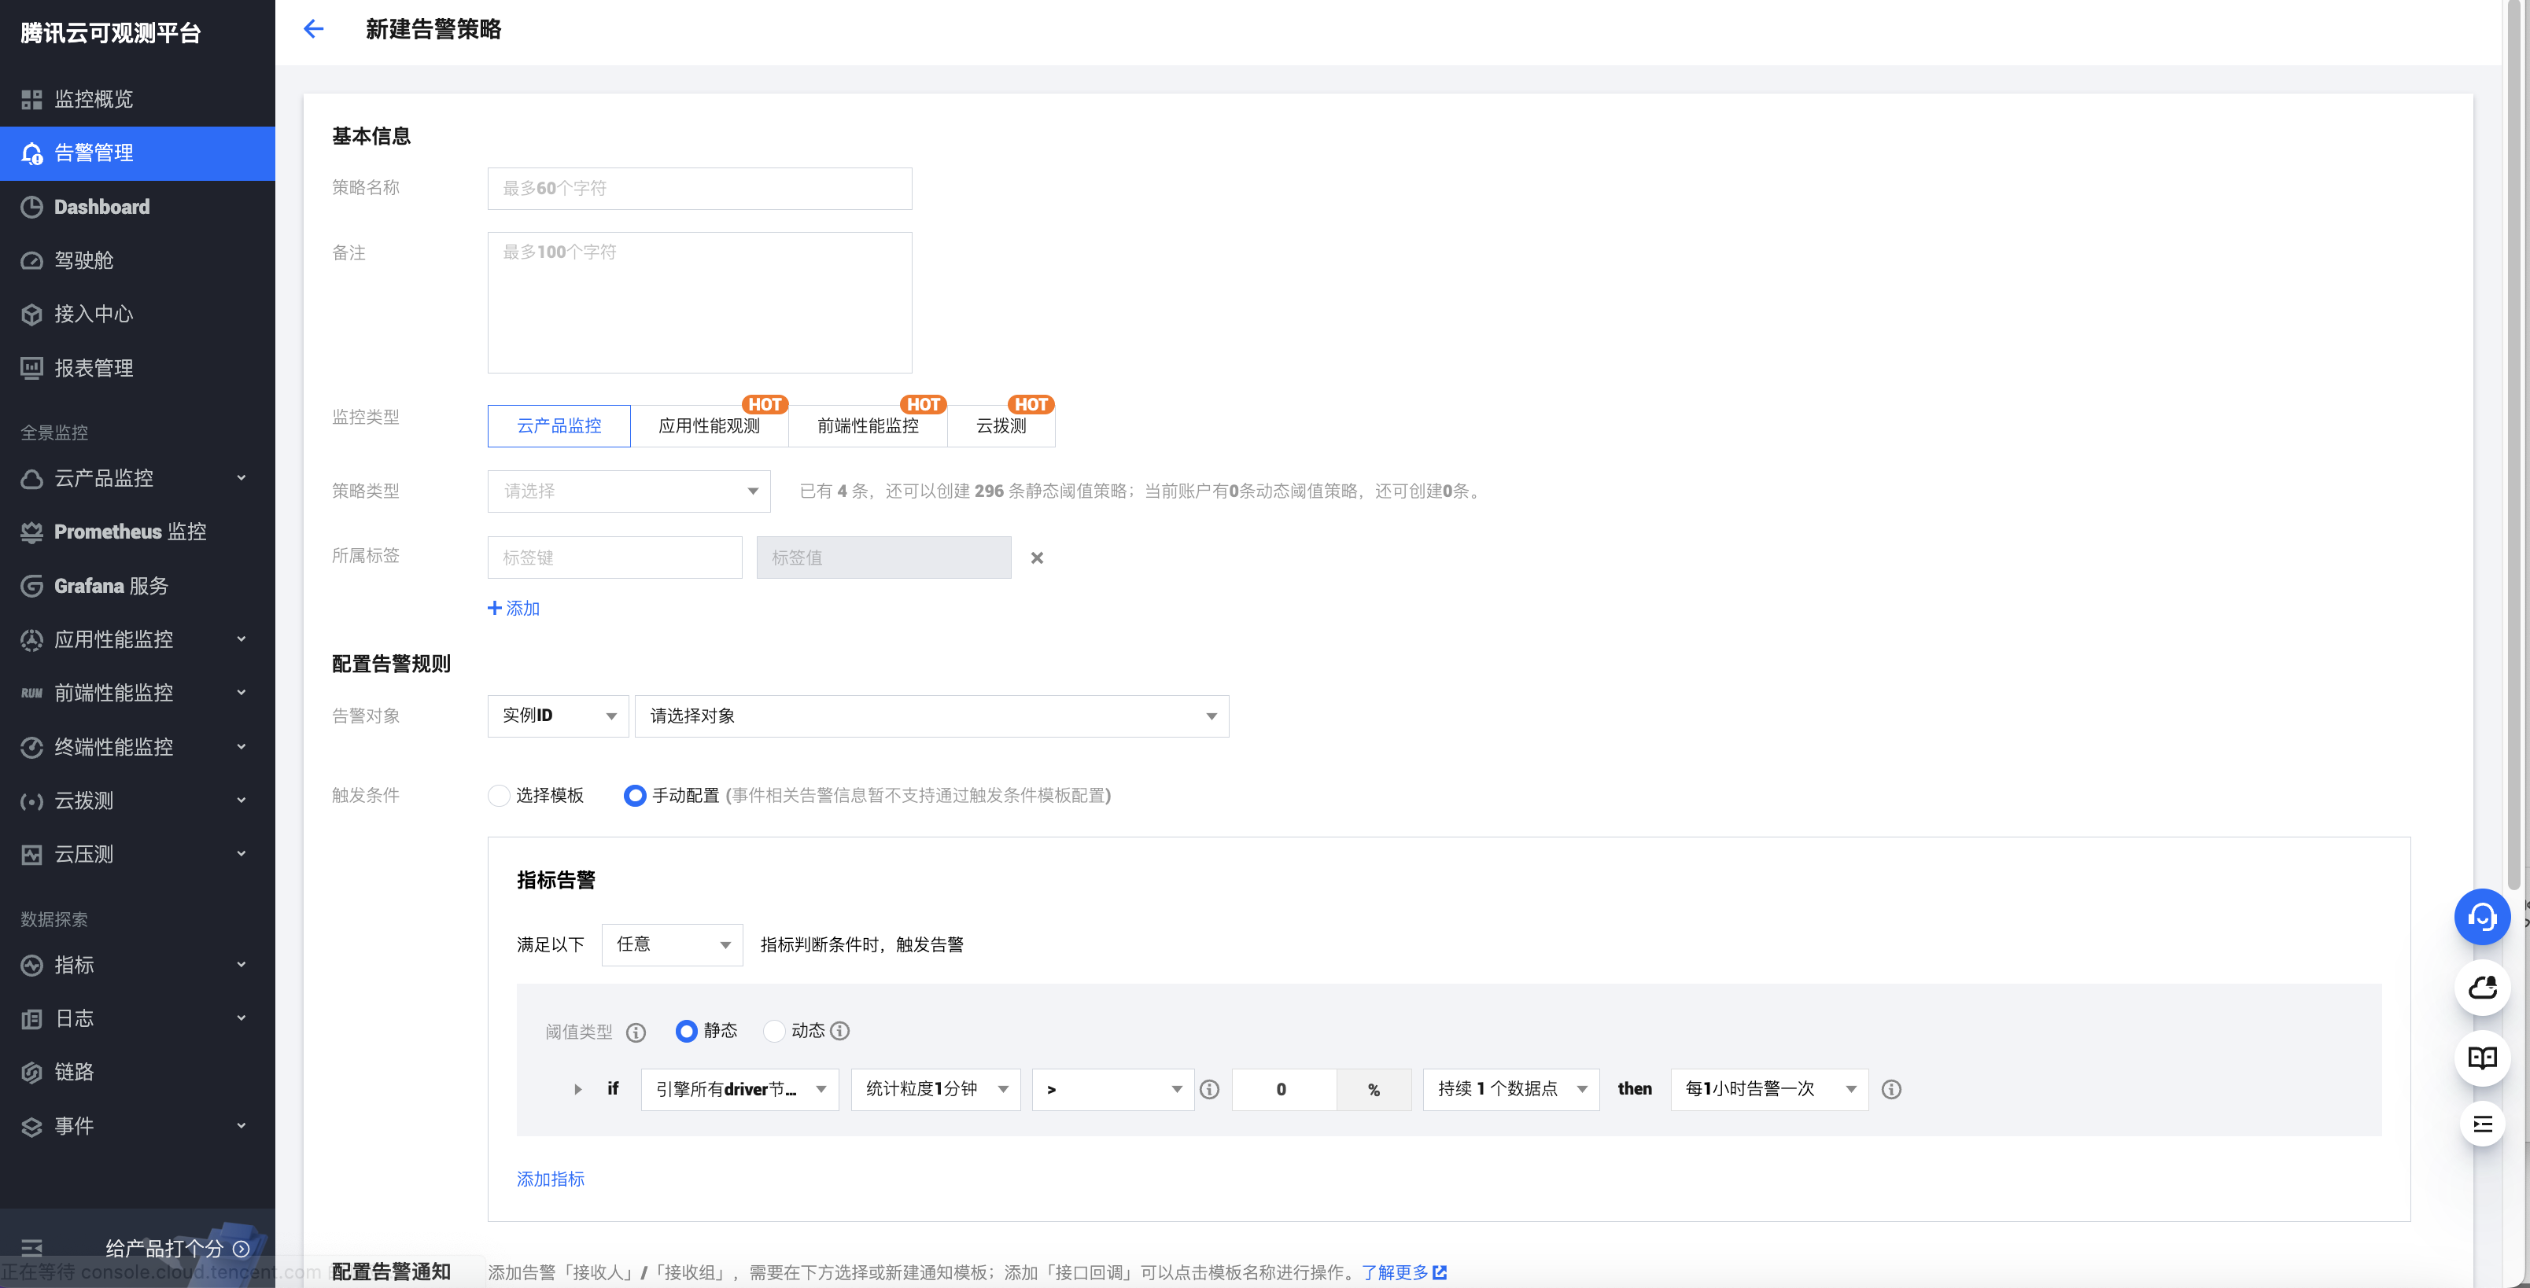Image resolution: width=2530 pixels, height=1288 pixels.
Task: Click info icon after alarm frequency dropdown
Action: (x=1890, y=1090)
